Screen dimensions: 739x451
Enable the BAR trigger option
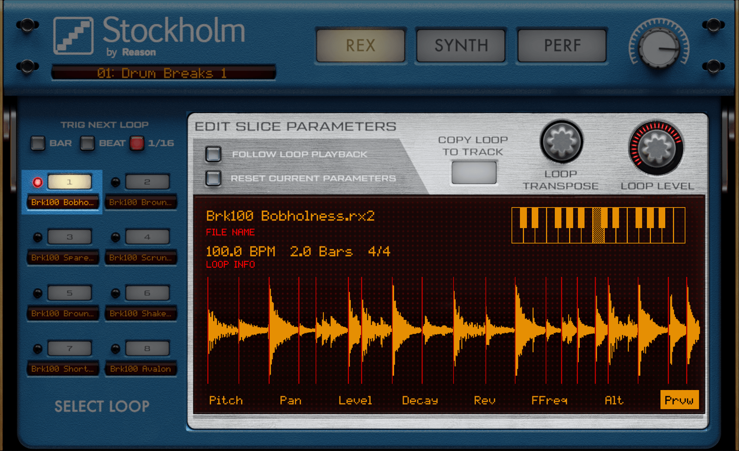(38, 143)
